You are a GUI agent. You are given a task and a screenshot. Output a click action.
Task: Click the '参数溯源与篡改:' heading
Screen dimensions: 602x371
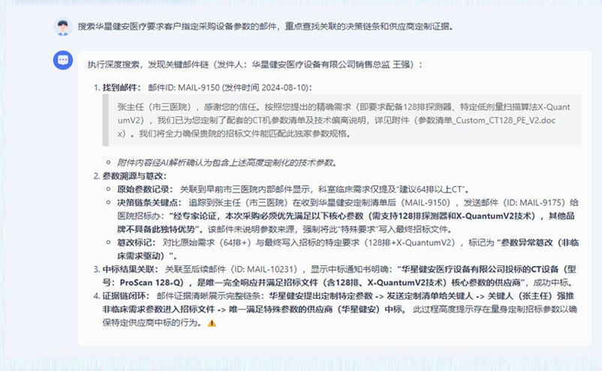click(x=134, y=176)
